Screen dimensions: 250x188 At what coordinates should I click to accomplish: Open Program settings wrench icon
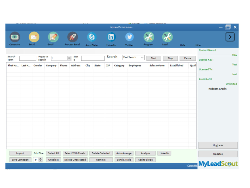coord(148,37)
